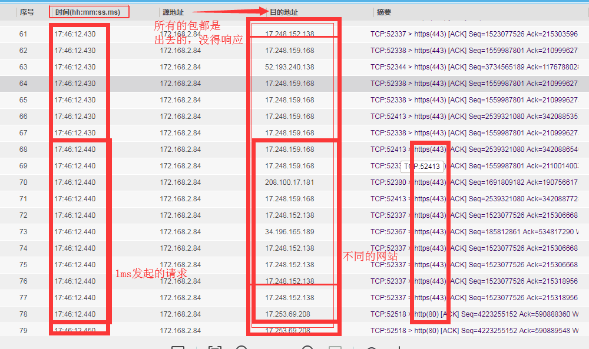Click the 目的地址 column header
589x349 pixels.
(283, 12)
